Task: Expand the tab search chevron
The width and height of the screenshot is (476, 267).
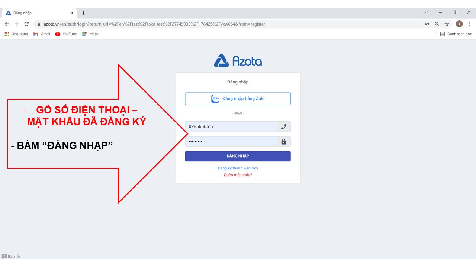Action: point(426,12)
